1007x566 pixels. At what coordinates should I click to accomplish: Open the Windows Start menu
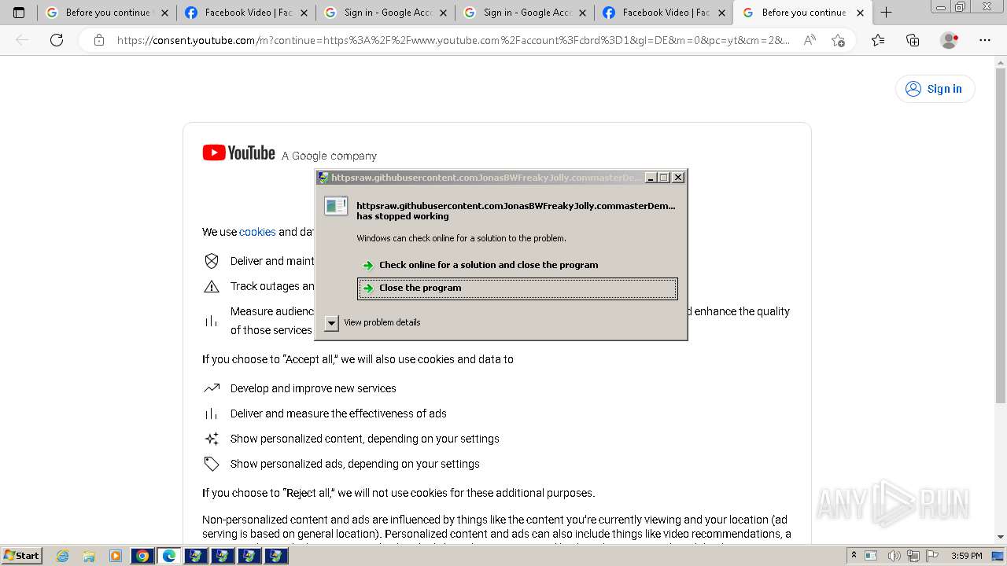21,556
